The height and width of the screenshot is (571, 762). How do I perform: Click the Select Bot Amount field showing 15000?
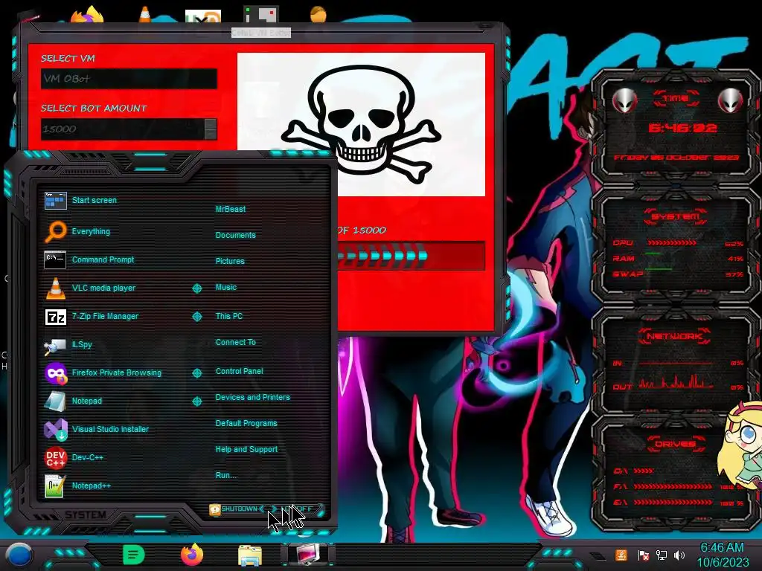click(x=123, y=129)
